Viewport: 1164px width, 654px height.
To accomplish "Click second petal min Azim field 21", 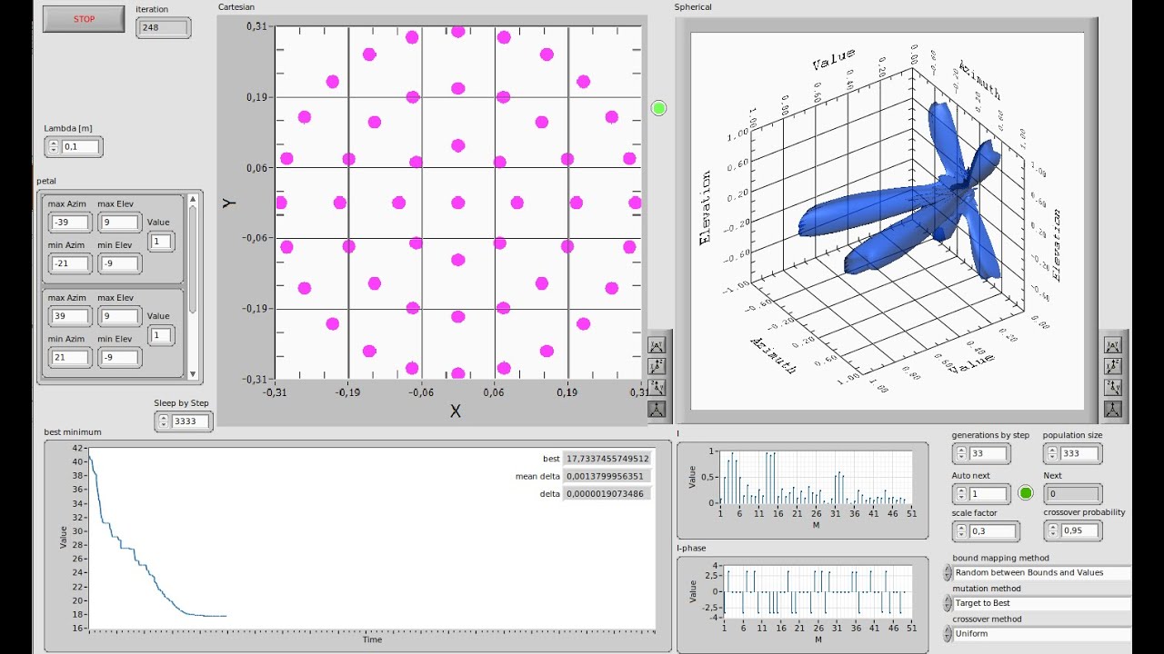I will coord(70,358).
